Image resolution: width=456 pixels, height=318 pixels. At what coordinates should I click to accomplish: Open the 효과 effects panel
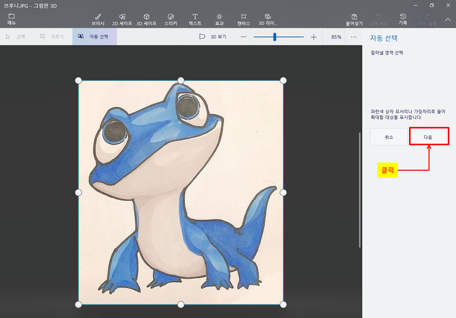tap(219, 19)
